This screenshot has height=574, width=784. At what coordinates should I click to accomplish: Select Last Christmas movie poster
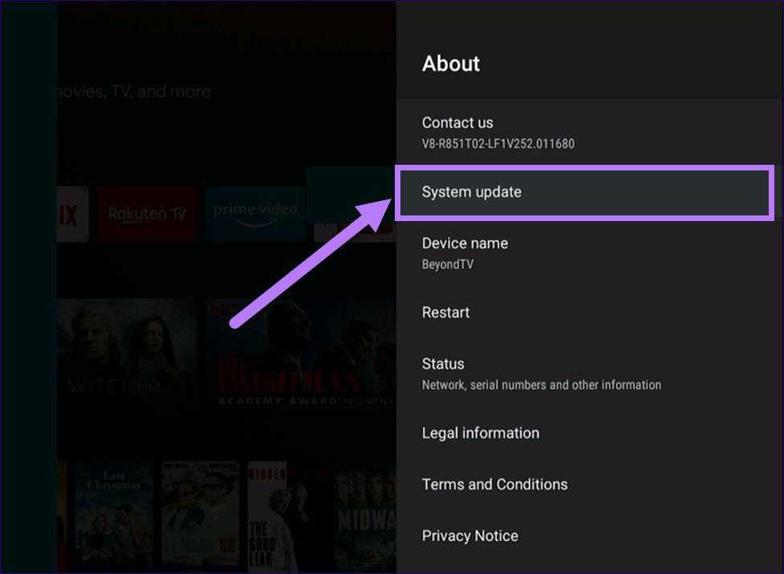(x=114, y=516)
